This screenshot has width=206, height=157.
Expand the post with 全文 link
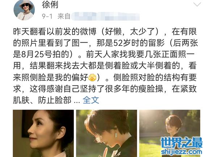[91, 100]
